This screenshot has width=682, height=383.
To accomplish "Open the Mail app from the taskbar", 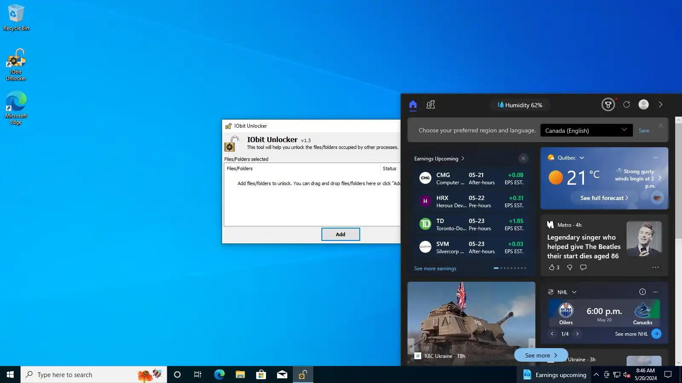I will pos(282,374).
